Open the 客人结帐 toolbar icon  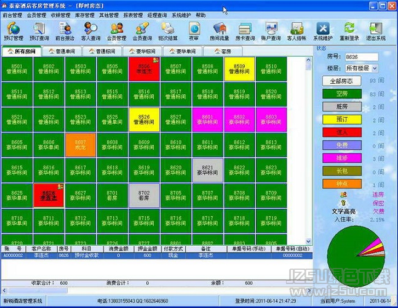coord(297,31)
